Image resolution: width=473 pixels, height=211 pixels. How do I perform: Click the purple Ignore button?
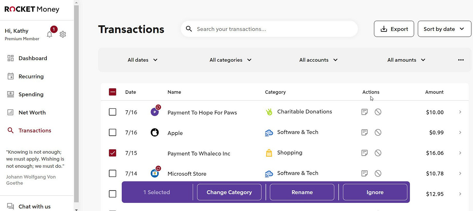(x=375, y=192)
